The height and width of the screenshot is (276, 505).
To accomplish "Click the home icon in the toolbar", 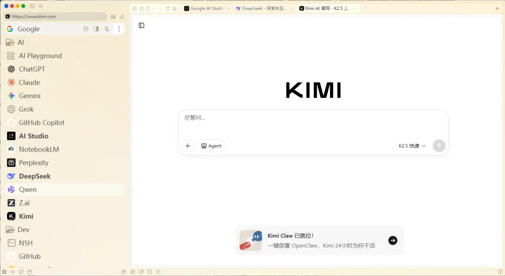I will pyautogui.click(x=174, y=8).
